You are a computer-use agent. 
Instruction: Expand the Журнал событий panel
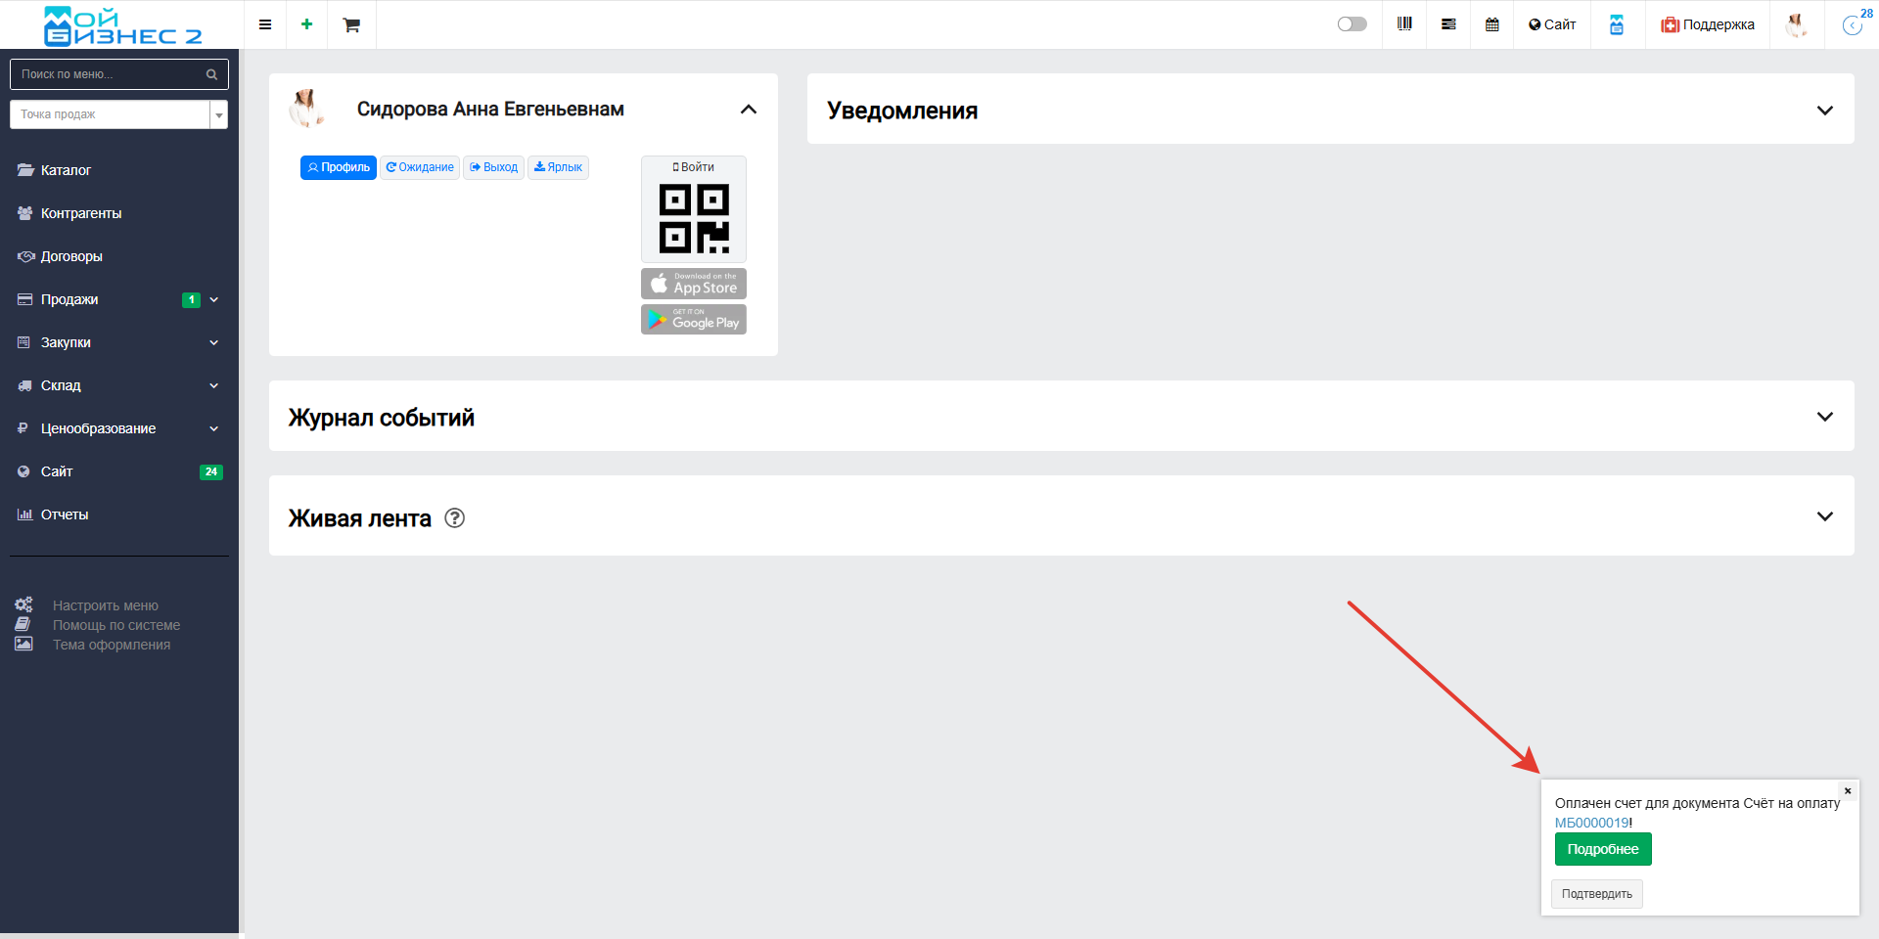(x=1824, y=417)
